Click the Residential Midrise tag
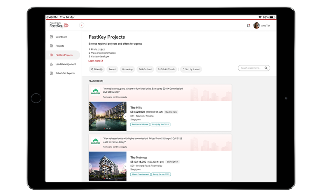322x196 pixels. pos(140,125)
